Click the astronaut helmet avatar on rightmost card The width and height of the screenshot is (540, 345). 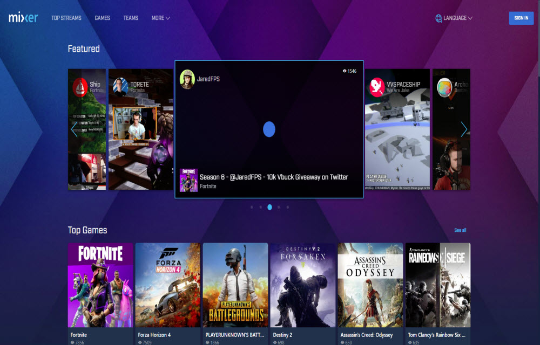444,87
